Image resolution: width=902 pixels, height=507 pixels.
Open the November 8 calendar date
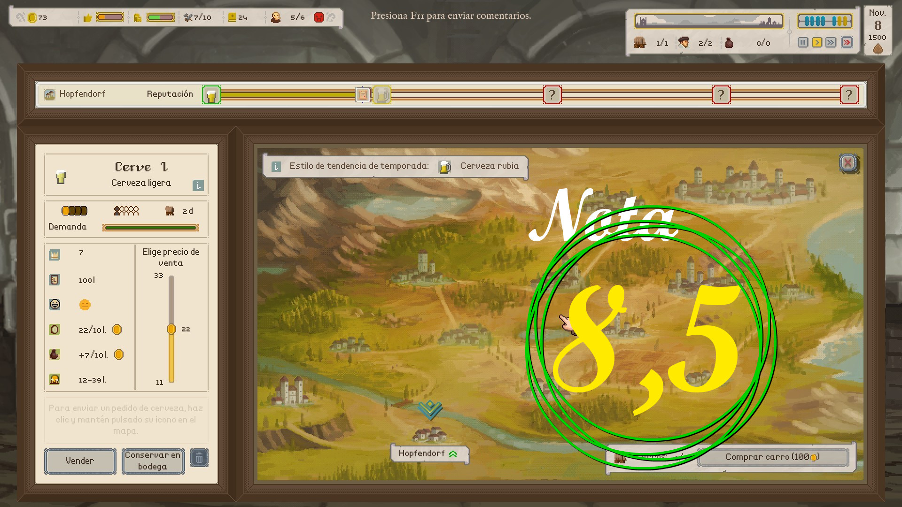(877, 26)
